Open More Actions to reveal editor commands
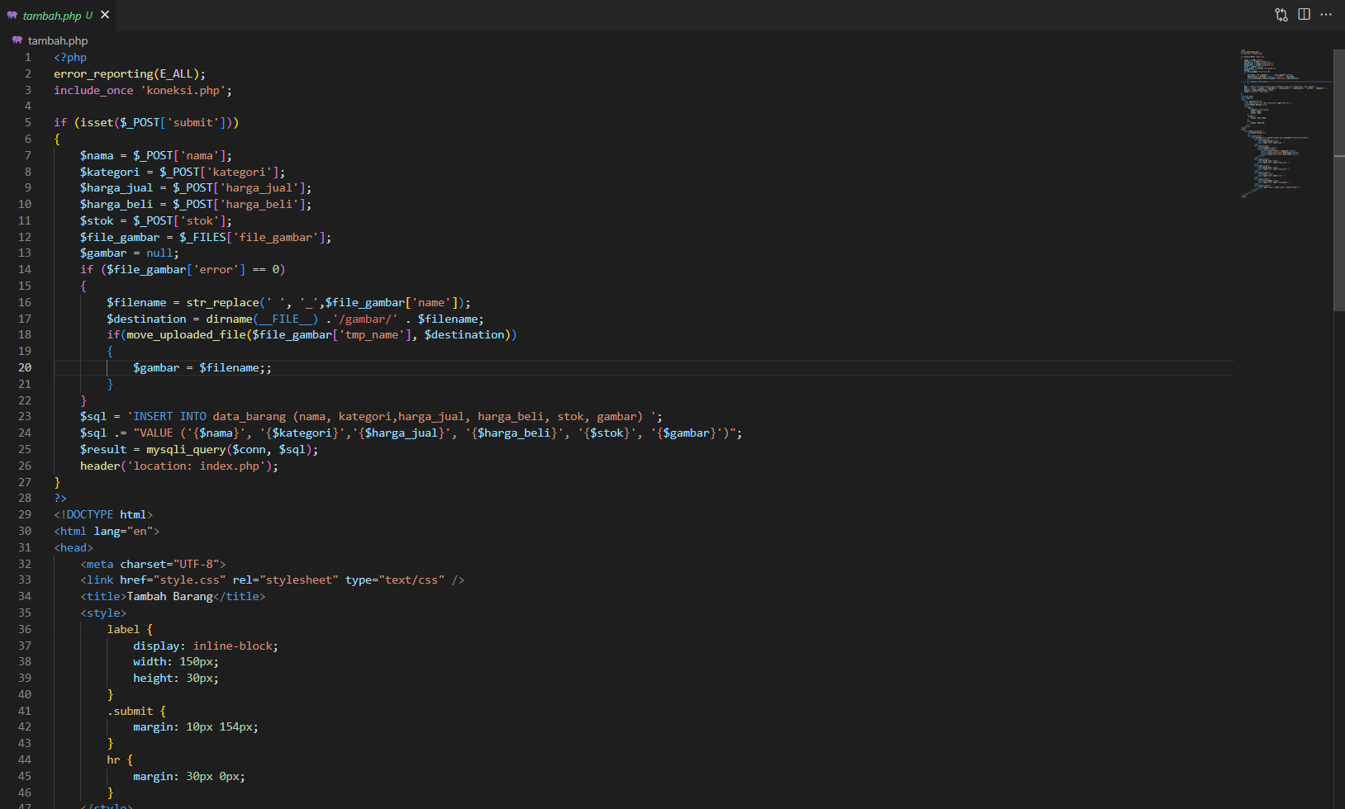This screenshot has width=1345, height=809. click(1327, 14)
